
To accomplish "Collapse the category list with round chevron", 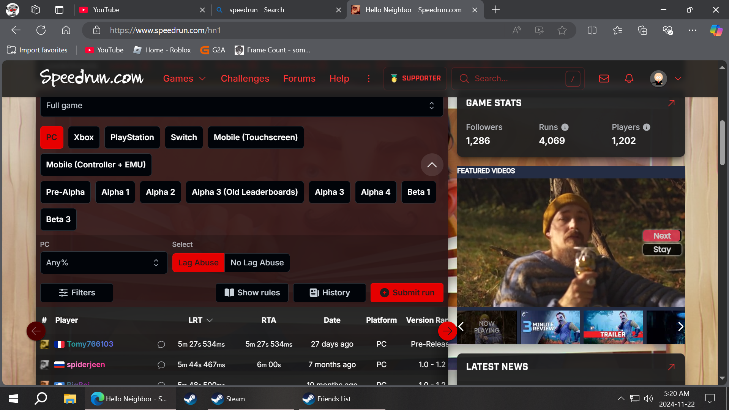I will [432, 165].
